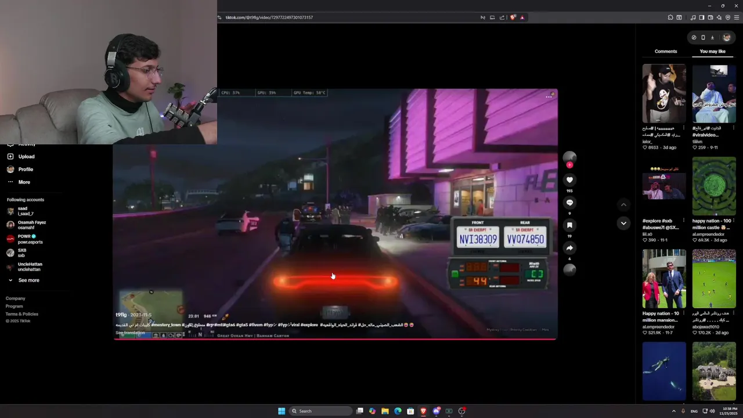Toggle the browser sidebar panel icon

(x=701, y=17)
